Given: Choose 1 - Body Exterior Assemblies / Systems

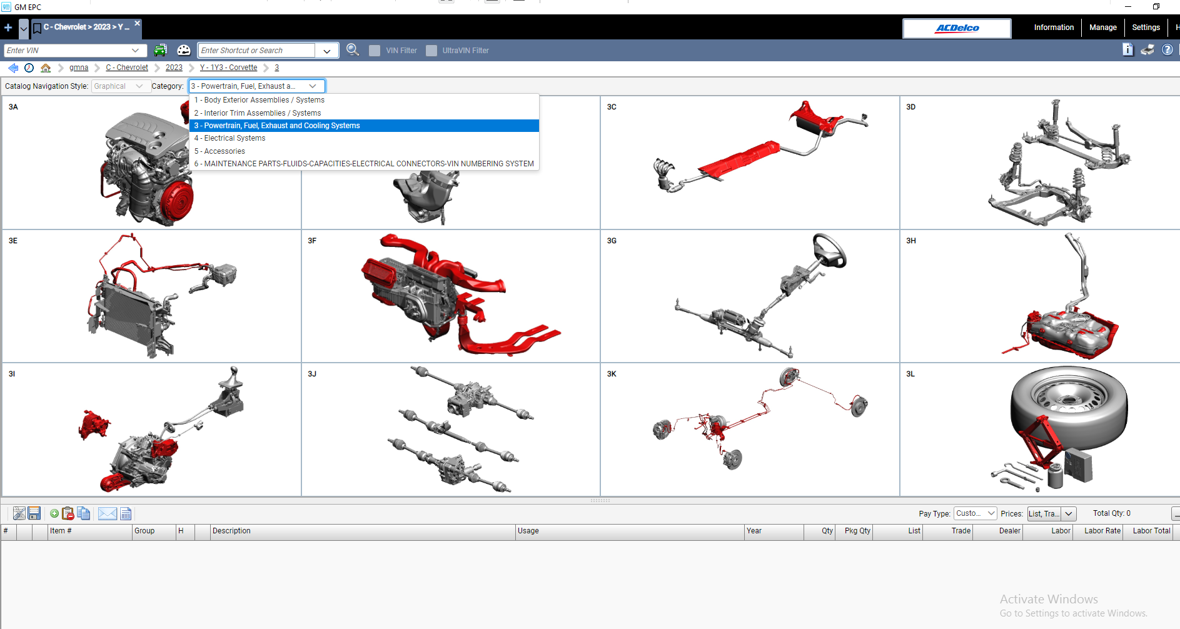Looking at the screenshot, I should point(364,100).
